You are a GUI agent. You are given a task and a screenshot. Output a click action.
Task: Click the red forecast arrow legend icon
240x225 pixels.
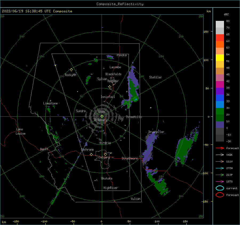220,148
